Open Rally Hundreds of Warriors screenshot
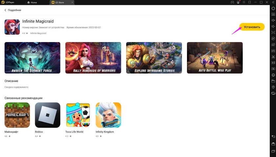Image resolution: width=276 pixels, height=157 pixels. 93,58
